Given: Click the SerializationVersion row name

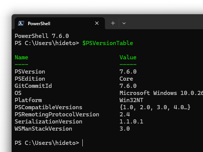Looking at the screenshot, I should pos(48,122).
